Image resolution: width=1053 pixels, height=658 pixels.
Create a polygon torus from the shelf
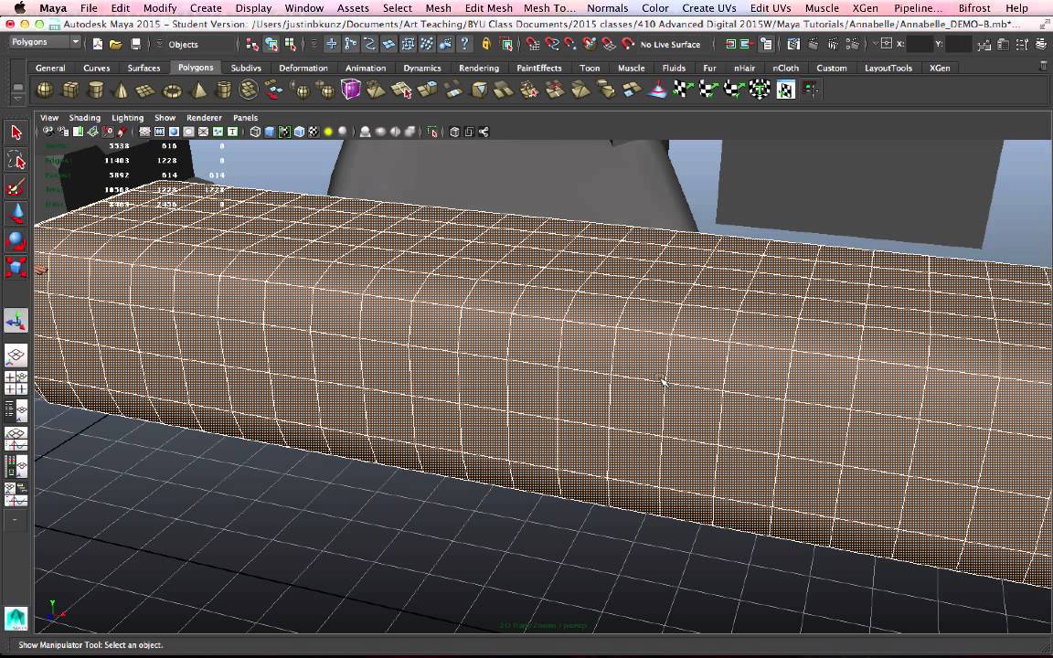coord(173,90)
